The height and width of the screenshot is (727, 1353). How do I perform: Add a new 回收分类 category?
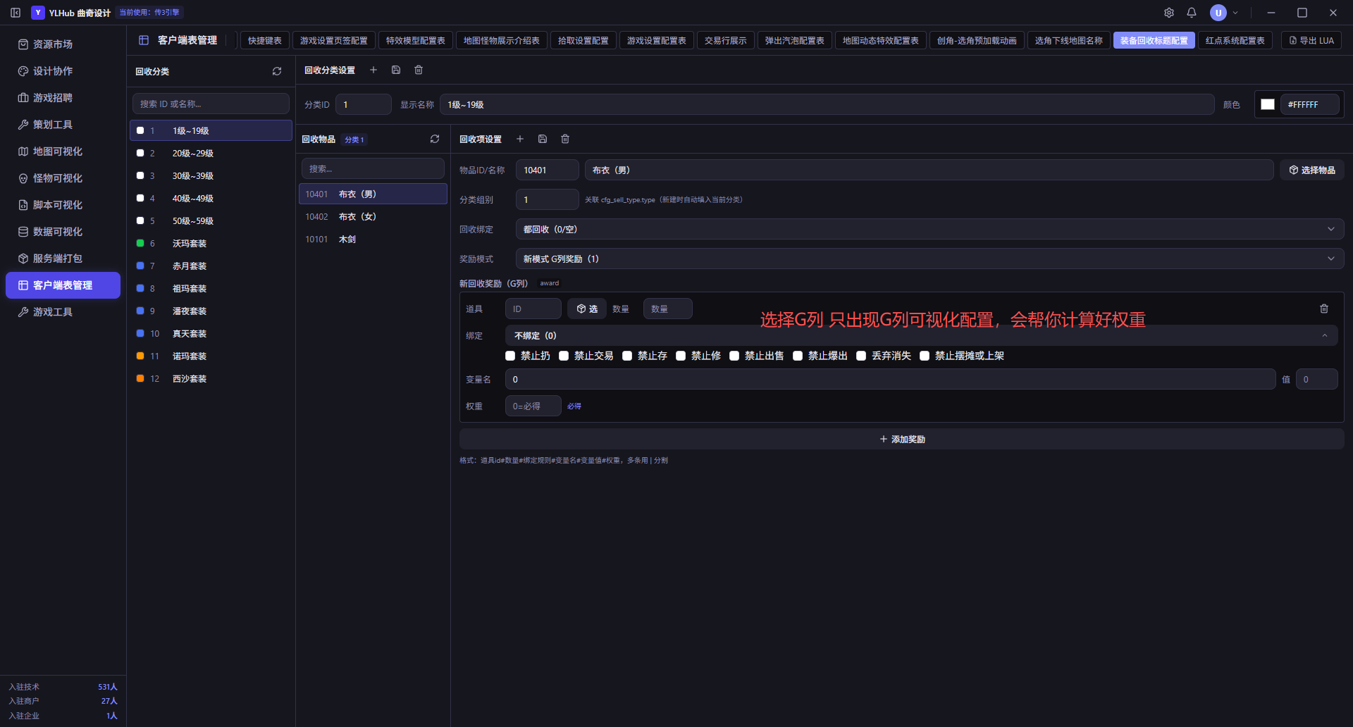point(373,70)
